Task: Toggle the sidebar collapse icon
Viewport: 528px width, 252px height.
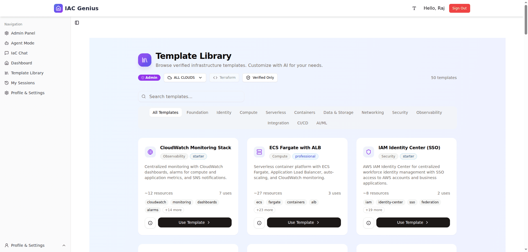Action: pos(77,23)
